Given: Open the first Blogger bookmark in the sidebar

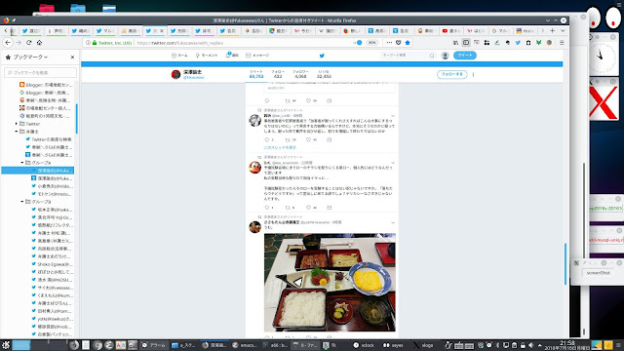Looking at the screenshot, I should tap(46, 85).
